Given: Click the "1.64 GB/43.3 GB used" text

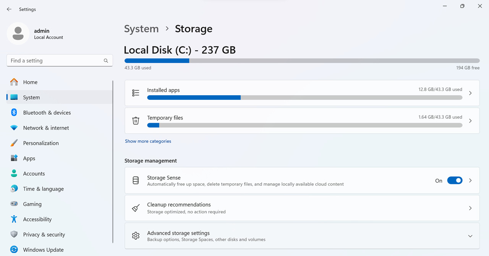Looking at the screenshot, I should [440, 117].
